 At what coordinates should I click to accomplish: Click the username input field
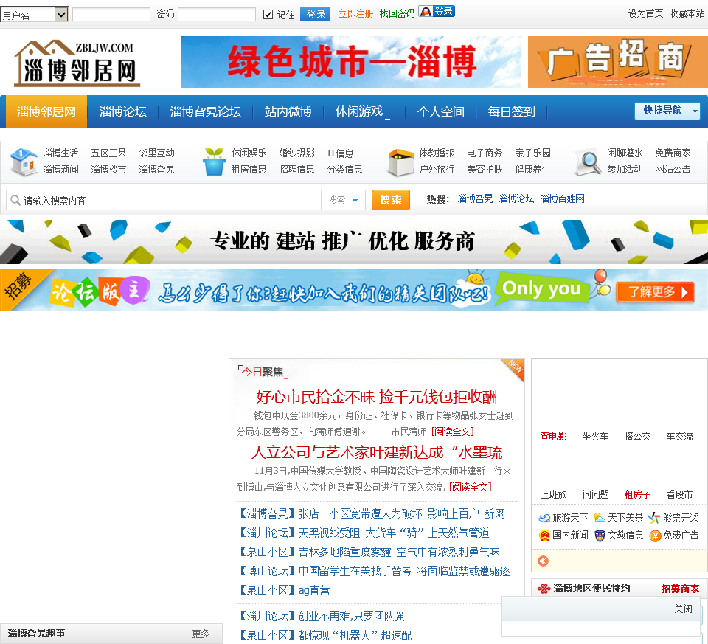pyautogui.click(x=111, y=15)
